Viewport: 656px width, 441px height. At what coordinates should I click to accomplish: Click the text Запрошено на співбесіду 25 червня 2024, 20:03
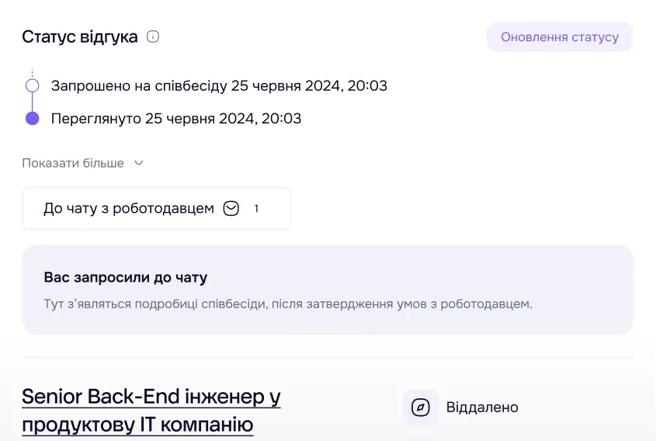coord(219,85)
